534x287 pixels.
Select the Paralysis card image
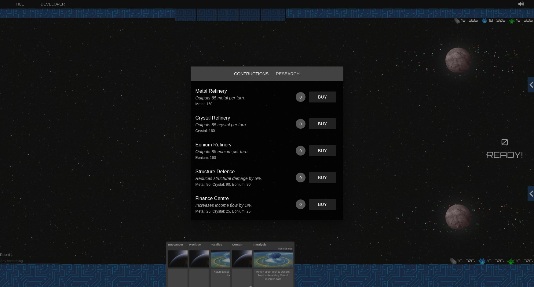tap(273, 259)
